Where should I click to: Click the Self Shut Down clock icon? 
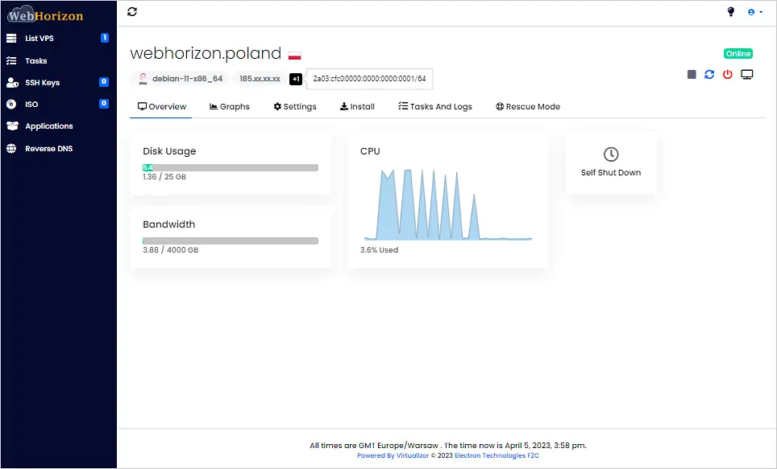click(611, 154)
